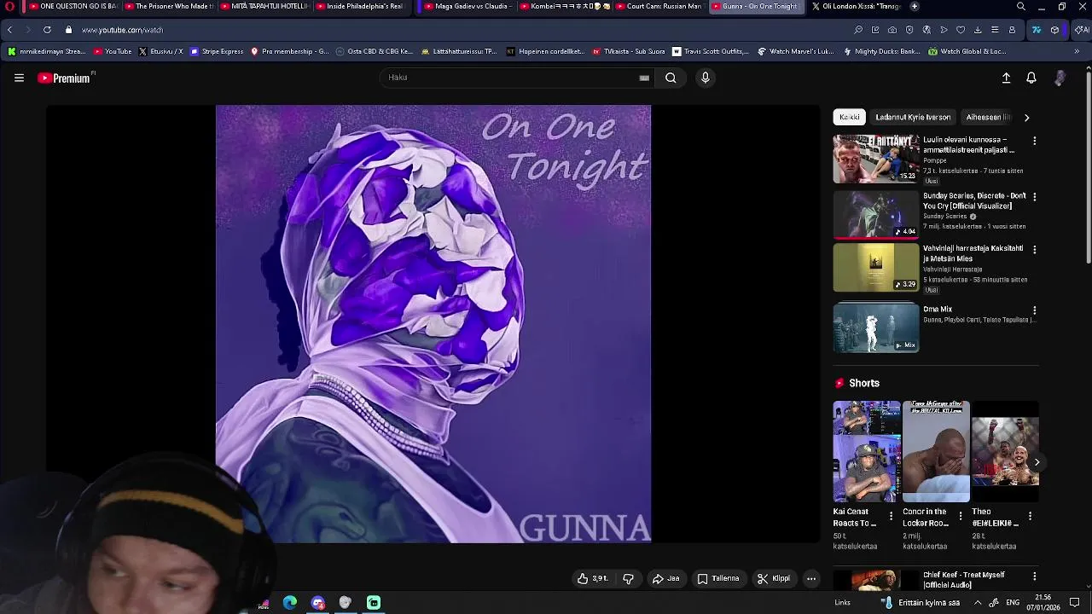Start voice search with the microphone icon
Viewport: 1092px width, 614px height.
click(x=705, y=78)
